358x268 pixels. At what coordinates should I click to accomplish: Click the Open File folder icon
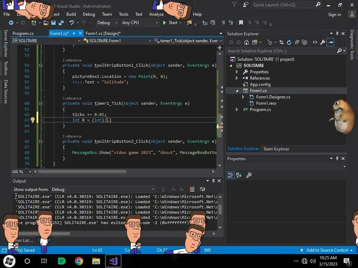pyautogui.click(x=46, y=23)
